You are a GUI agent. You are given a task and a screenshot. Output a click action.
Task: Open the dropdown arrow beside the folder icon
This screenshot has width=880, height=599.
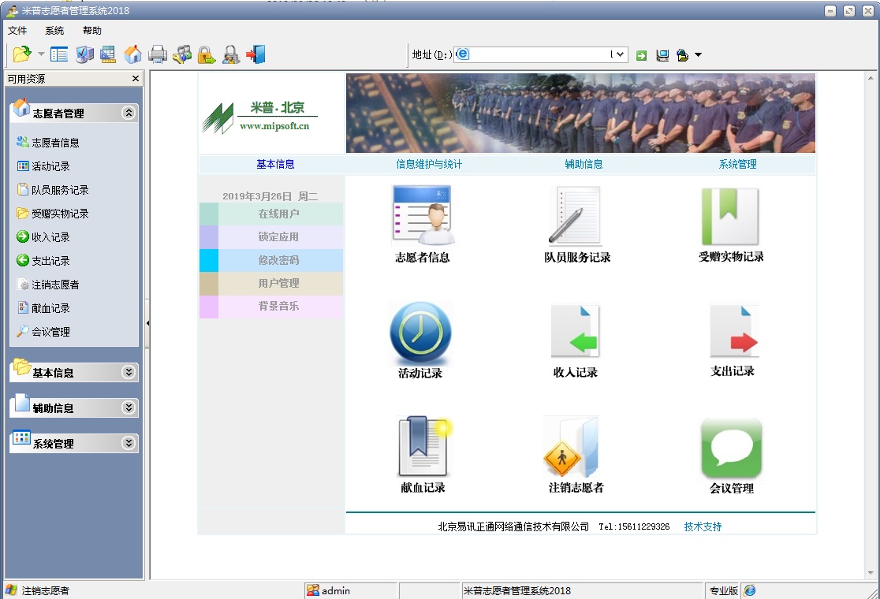coord(41,54)
